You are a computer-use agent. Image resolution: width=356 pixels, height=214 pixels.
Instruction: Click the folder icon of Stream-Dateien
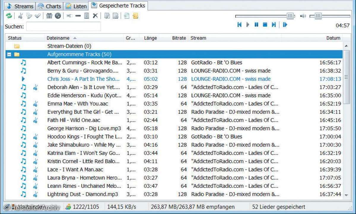[17, 46]
